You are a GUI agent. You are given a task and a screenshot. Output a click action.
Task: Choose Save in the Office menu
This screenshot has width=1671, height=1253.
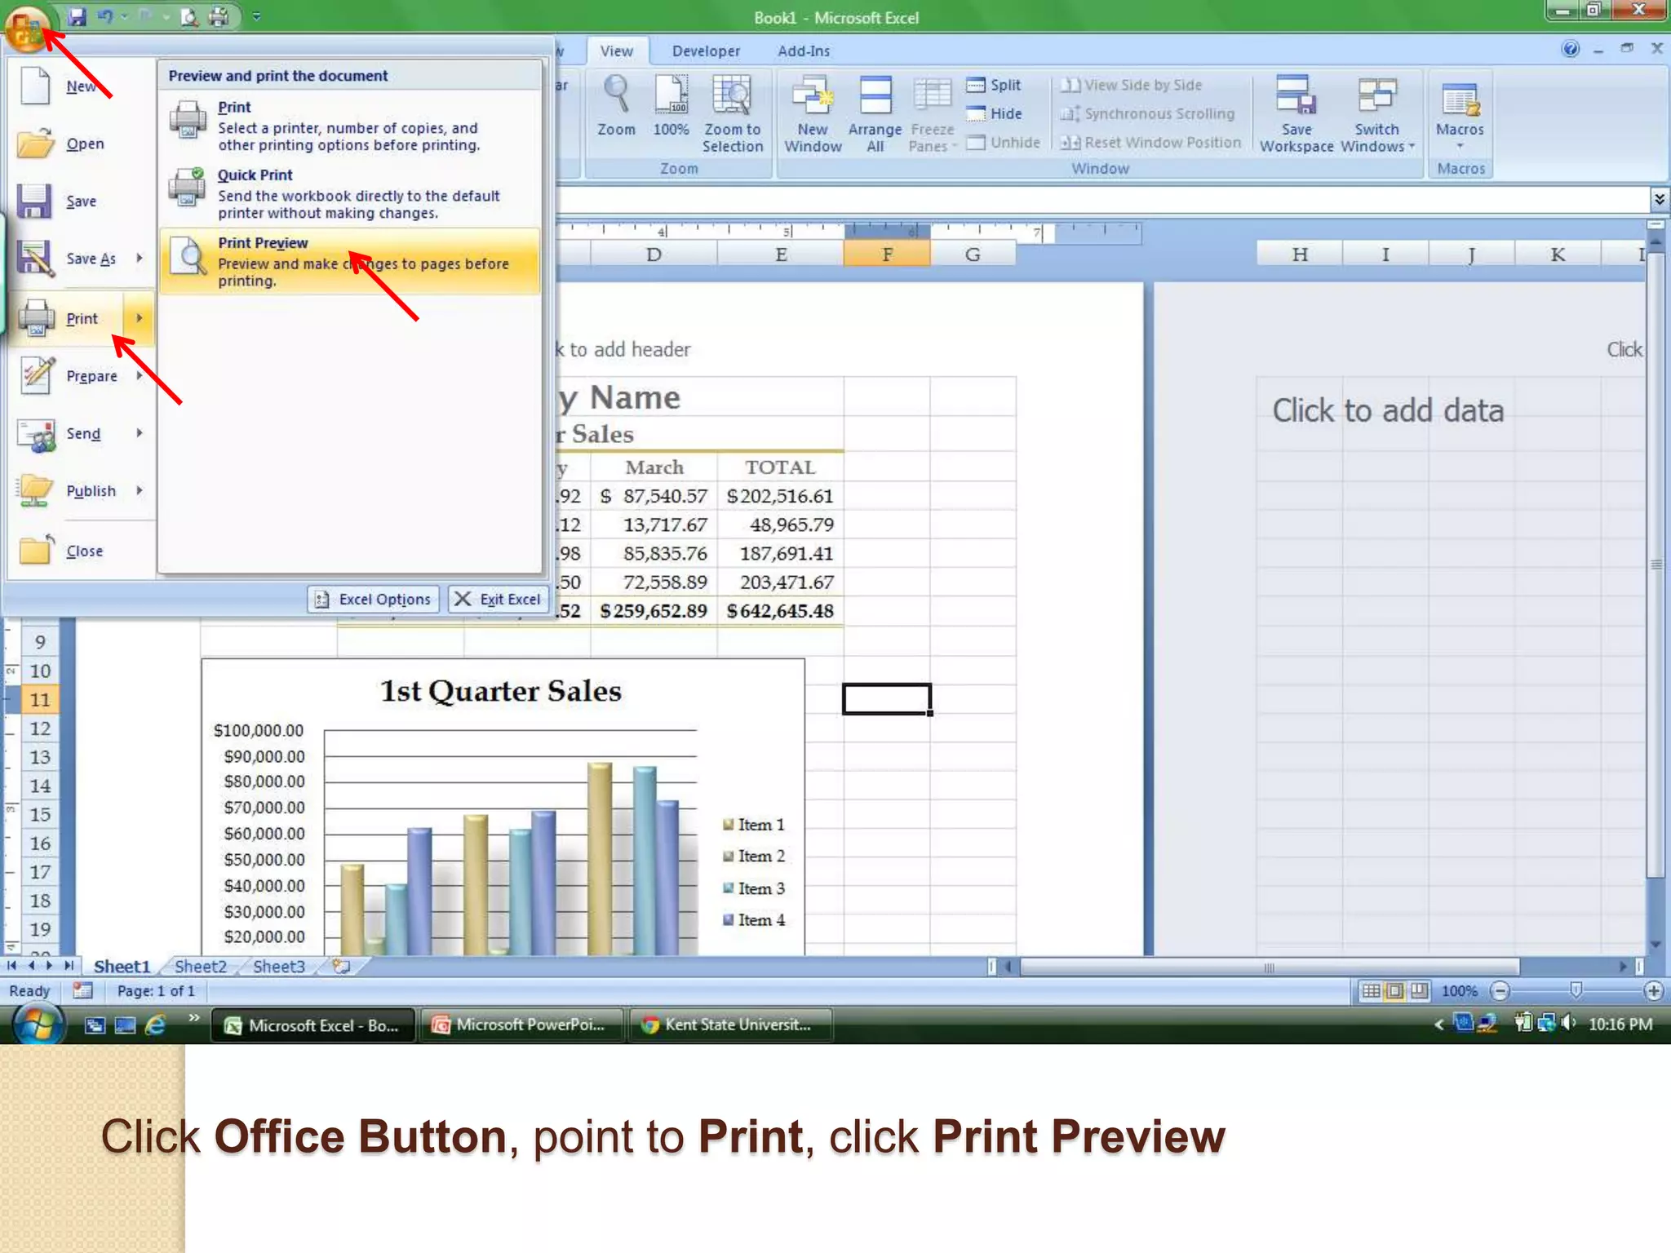point(80,201)
